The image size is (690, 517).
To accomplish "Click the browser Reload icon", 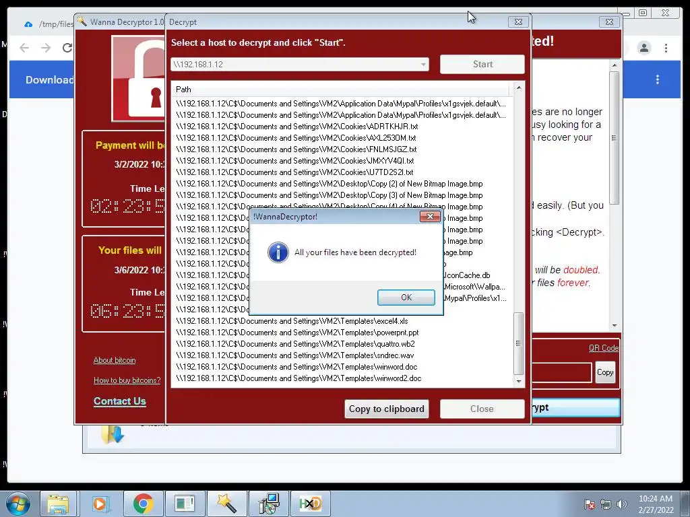I will tap(67, 48).
